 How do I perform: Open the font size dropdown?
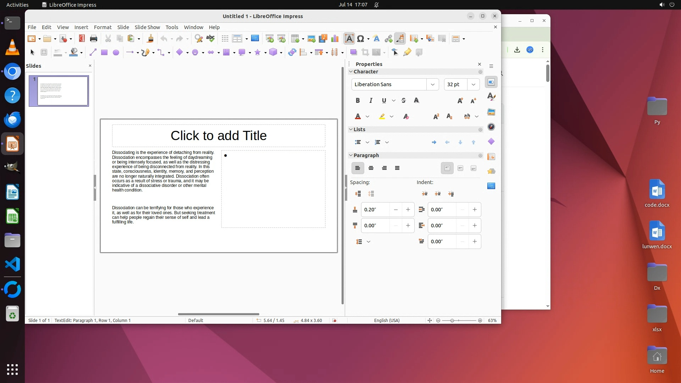pos(473,84)
